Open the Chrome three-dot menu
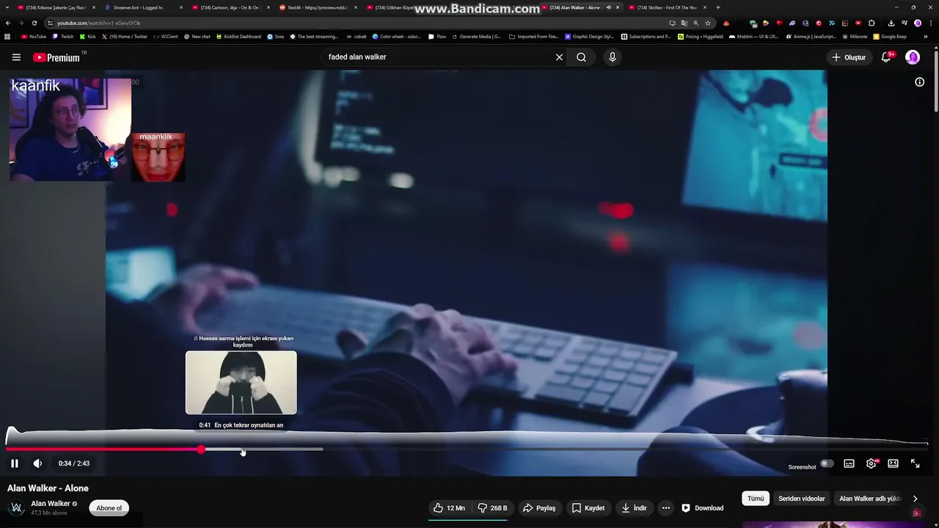939x528 pixels. pos(931,23)
